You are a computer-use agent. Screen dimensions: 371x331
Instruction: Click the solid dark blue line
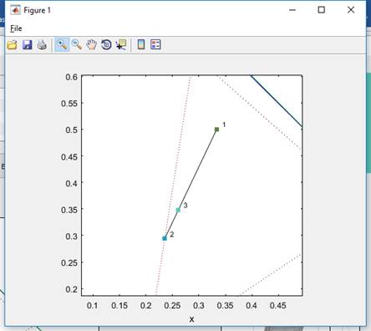click(277, 101)
